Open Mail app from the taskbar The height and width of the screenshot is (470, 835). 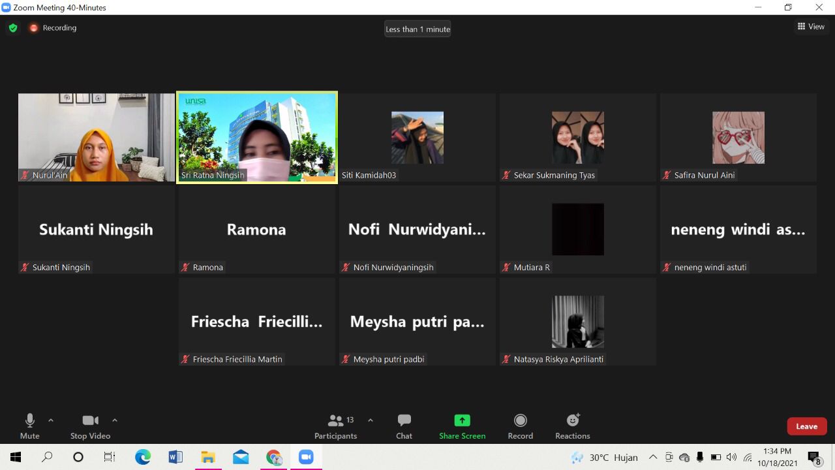click(241, 458)
